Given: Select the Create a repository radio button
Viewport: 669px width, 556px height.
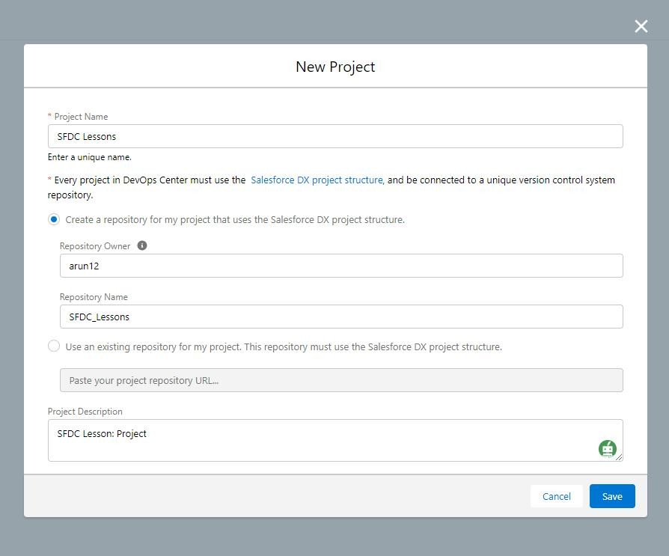Looking at the screenshot, I should pos(54,220).
